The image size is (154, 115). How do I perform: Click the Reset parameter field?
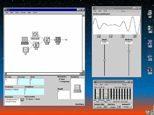click(37, 81)
